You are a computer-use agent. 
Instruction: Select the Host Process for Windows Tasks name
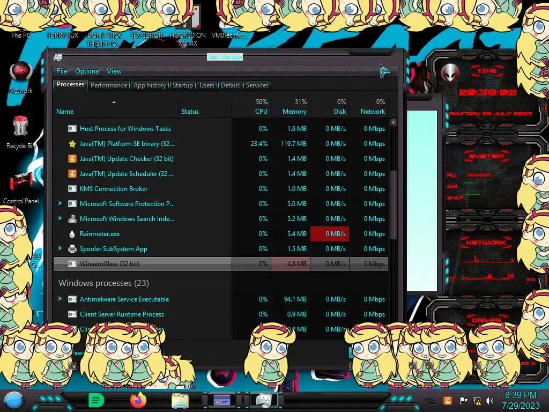point(125,129)
